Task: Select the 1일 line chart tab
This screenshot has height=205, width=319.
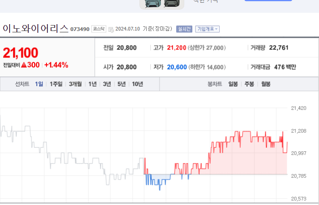Action: point(39,84)
